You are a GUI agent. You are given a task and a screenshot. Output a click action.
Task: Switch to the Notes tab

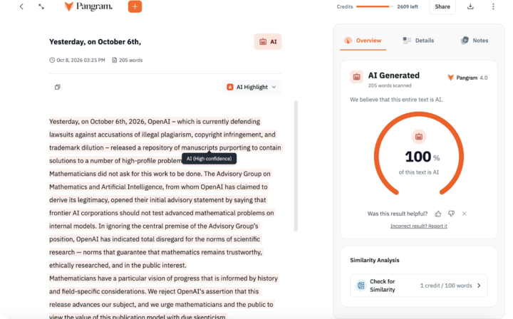(x=475, y=41)
